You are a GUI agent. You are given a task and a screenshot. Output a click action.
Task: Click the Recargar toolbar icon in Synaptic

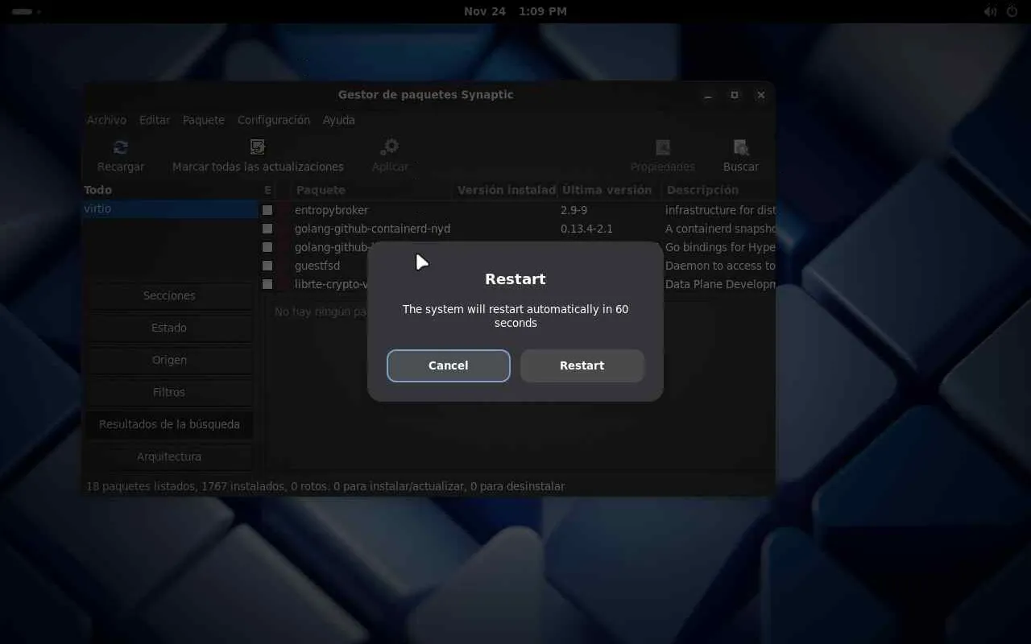pyautogui.click(x=121, y=147)
